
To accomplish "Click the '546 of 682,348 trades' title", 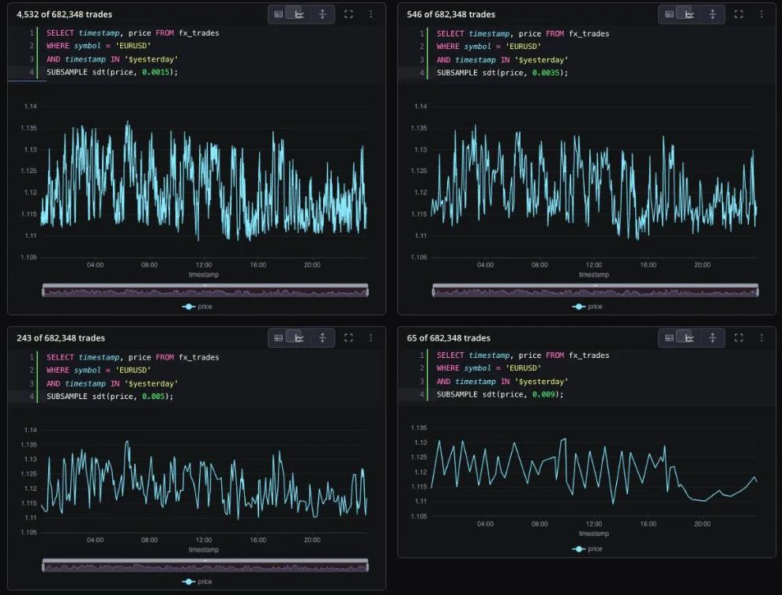I will click(x=451, y=14).
